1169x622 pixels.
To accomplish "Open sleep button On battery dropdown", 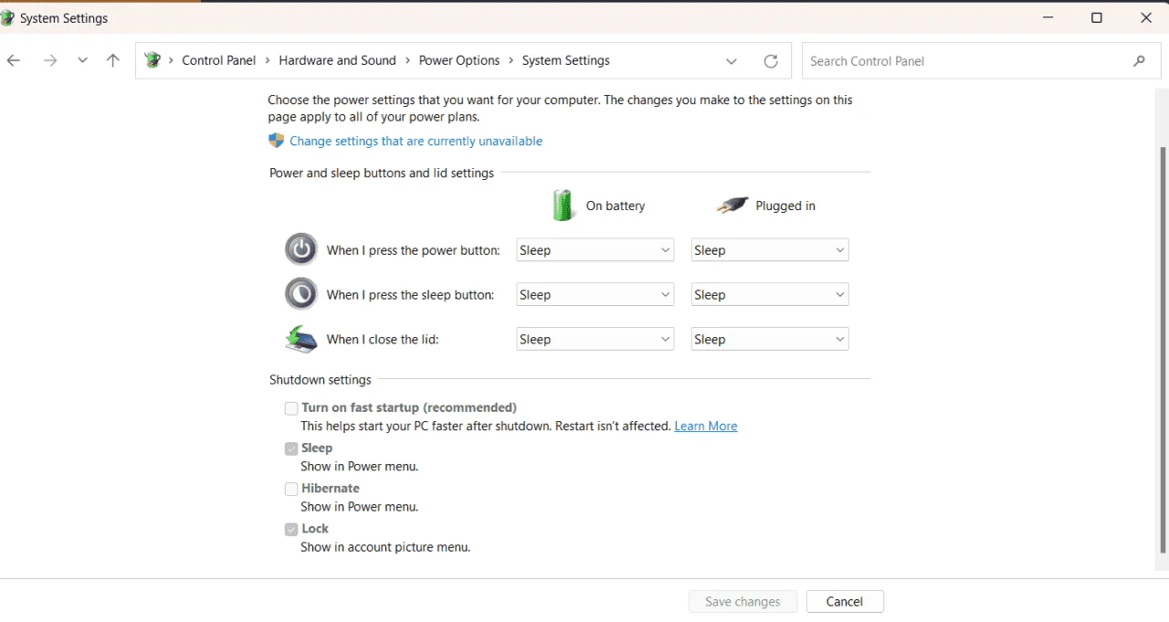I will 595,295.
